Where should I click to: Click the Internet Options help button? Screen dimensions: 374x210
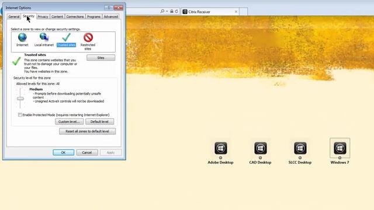pyautogui.click(x=109, y=8)
